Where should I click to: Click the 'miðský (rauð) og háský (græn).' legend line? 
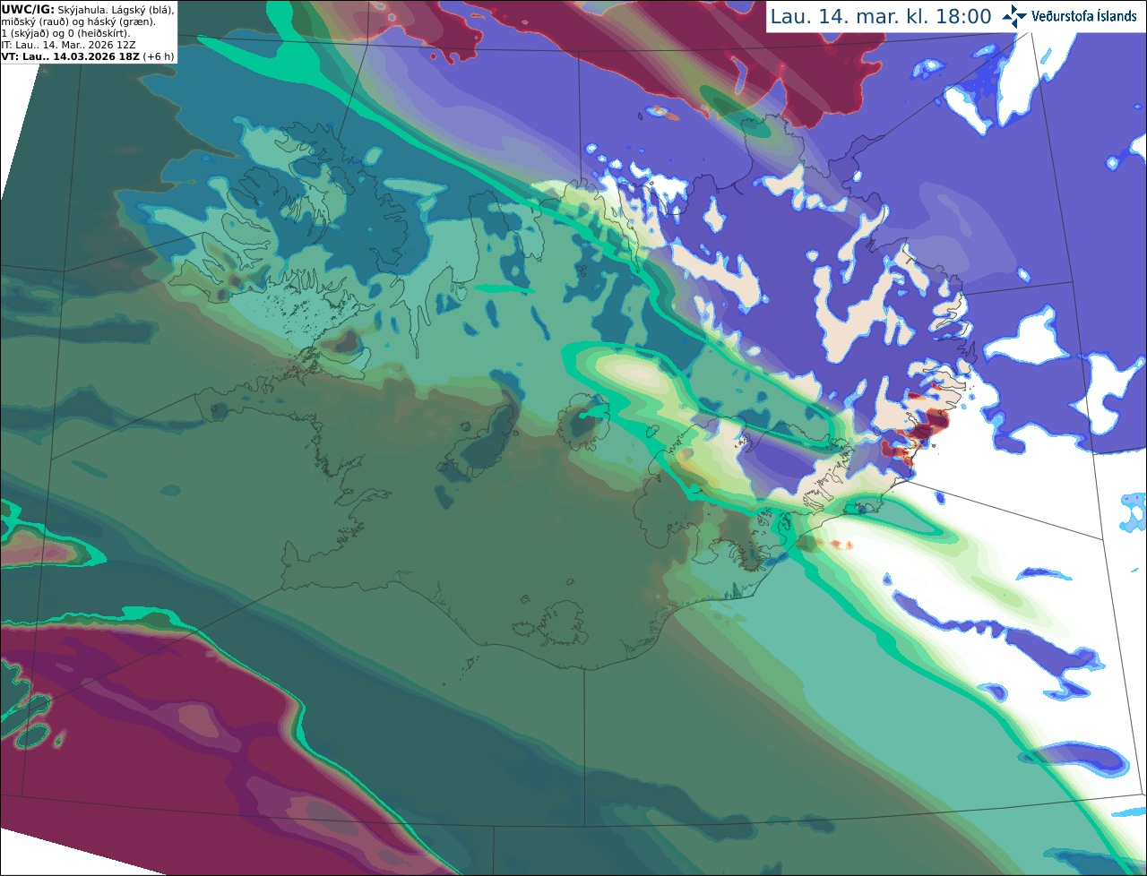pos(78,21)
